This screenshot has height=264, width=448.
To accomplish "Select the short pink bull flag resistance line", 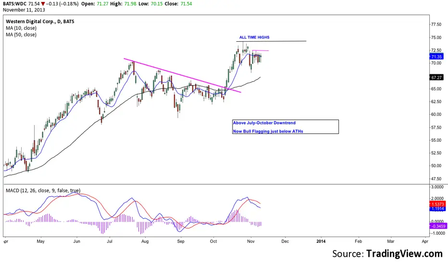I will pyautogui.click(x=260, y=50).
